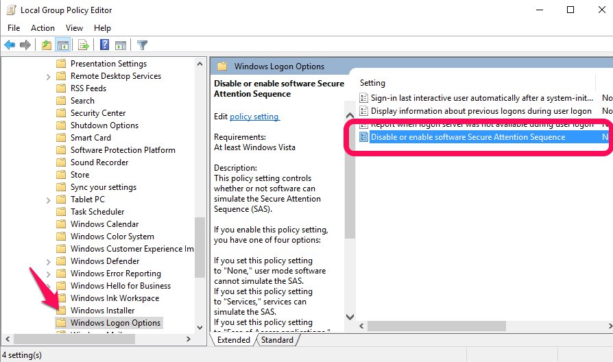Viewport: 613px width, 362px height.
Task: Click the Store folder icon
Action: (x=61, y=175)
